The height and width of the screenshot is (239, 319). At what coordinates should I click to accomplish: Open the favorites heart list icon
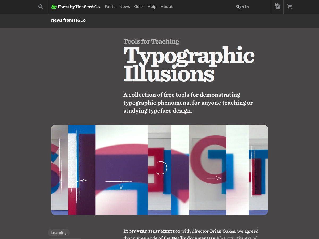278,6
